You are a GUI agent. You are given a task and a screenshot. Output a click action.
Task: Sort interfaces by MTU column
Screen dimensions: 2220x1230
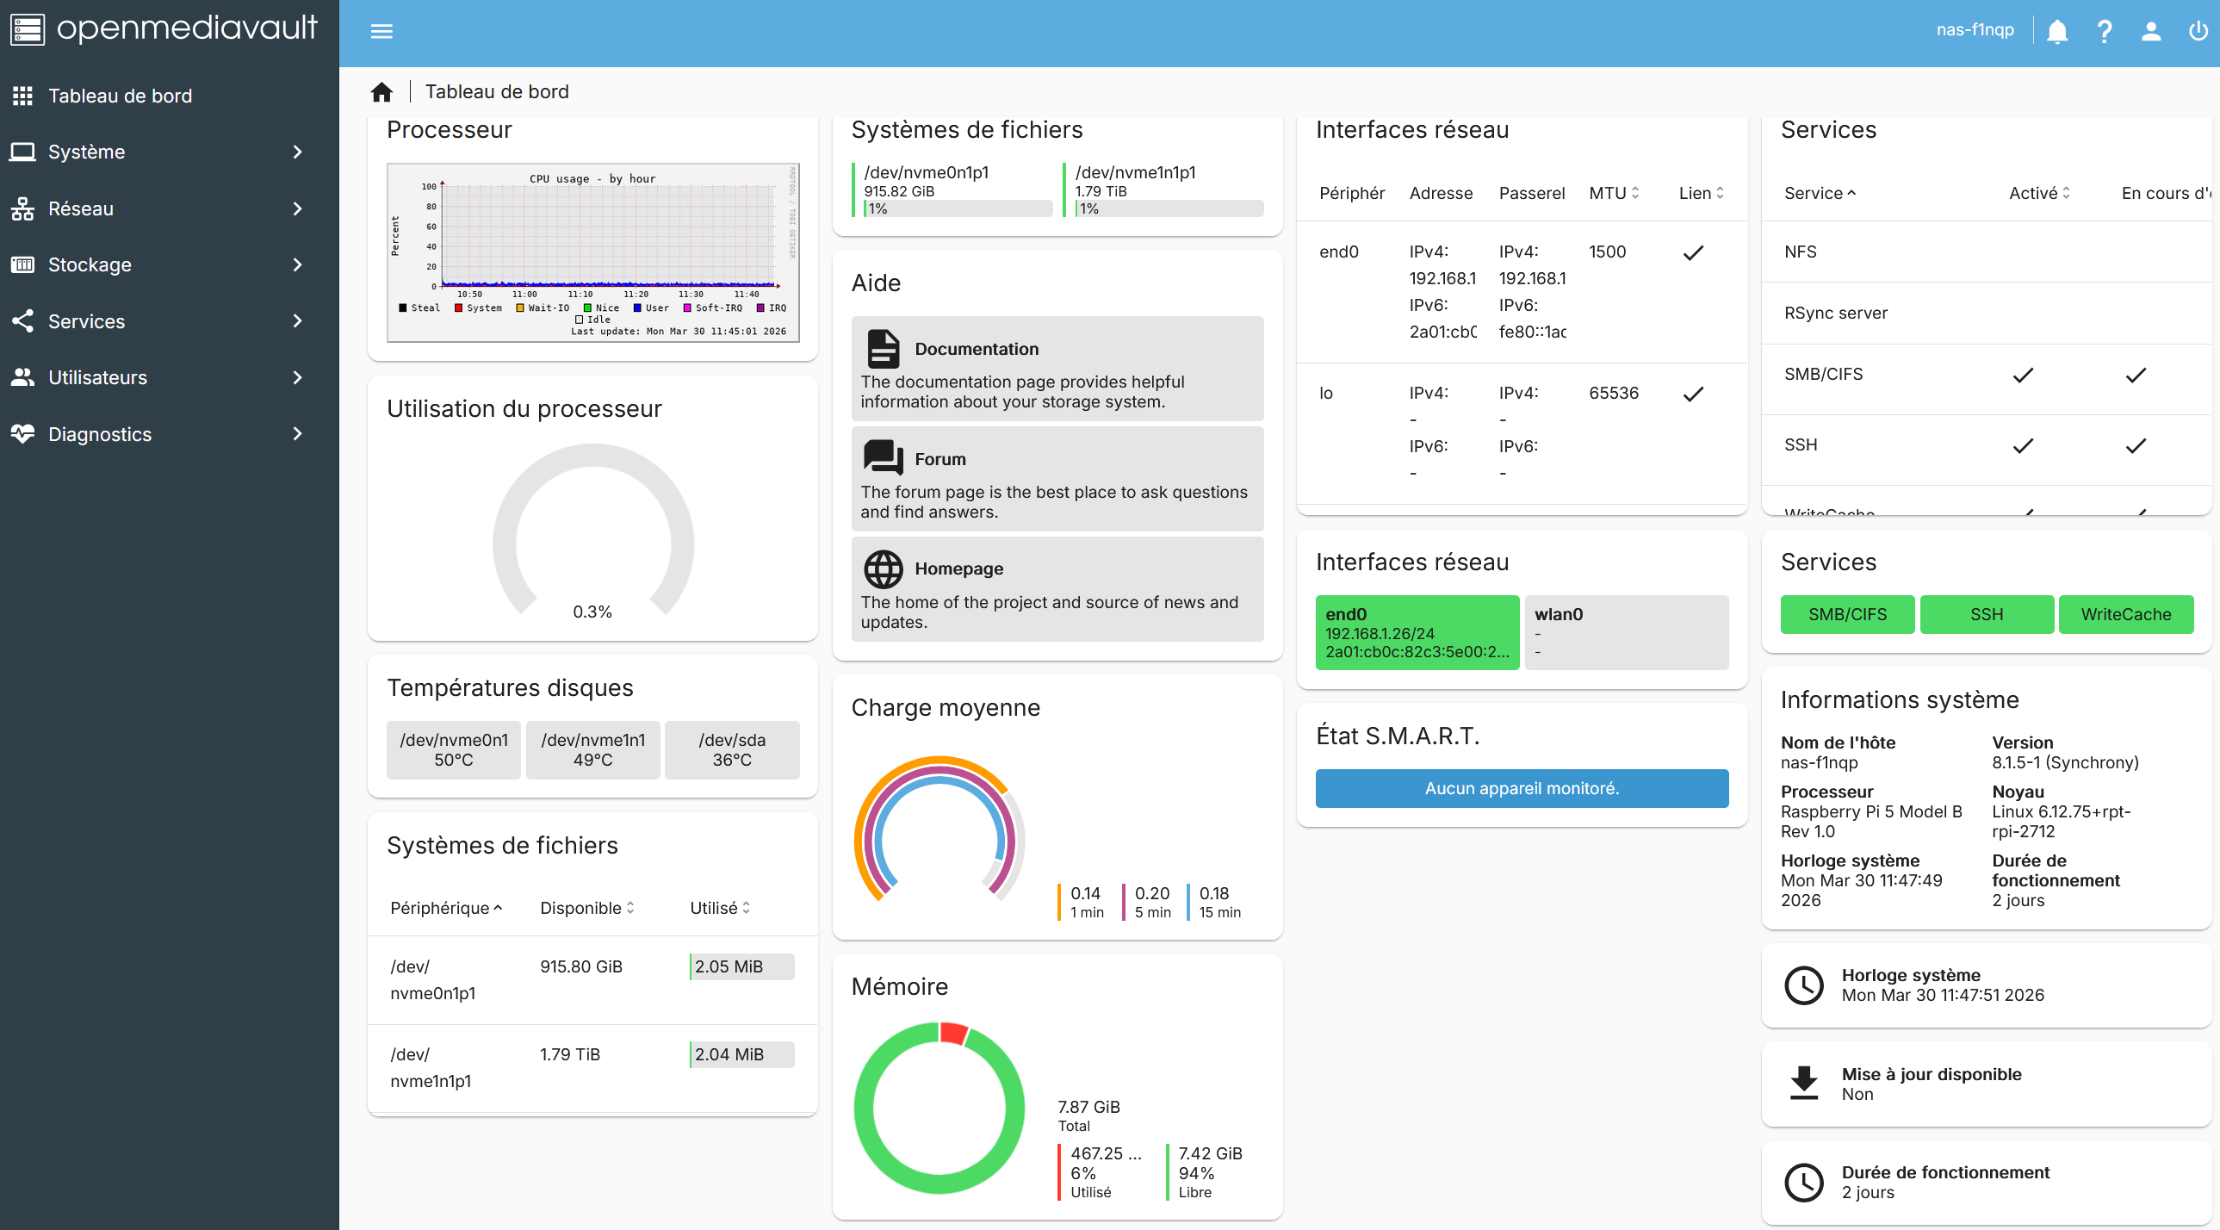(1613, 193)
